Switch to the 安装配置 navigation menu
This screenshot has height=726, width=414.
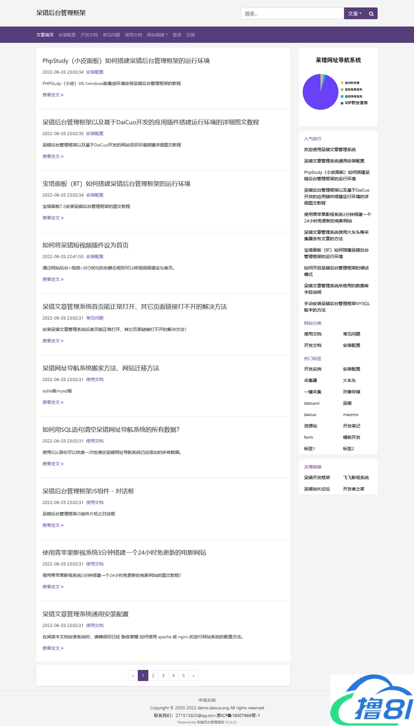[68, 35]
